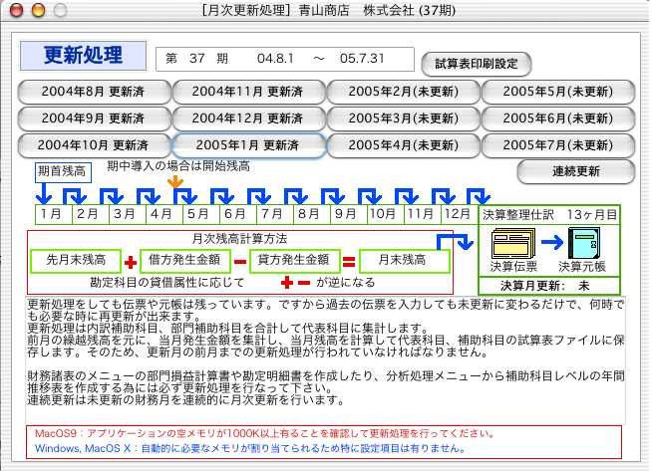Click the 月末残高 green box

click(x=404, y=261)
